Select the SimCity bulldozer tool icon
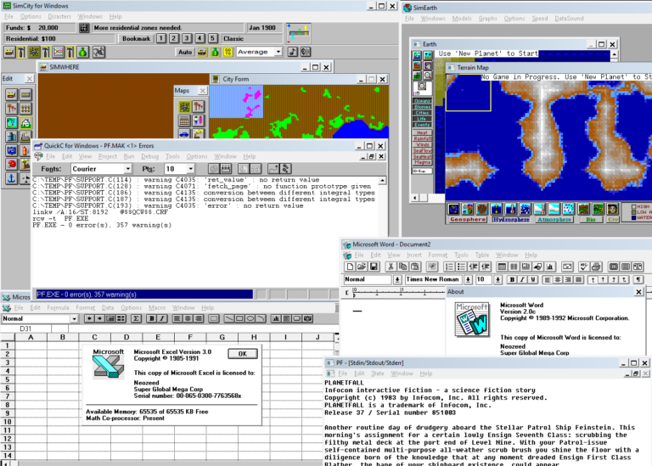 pos(9,53)
